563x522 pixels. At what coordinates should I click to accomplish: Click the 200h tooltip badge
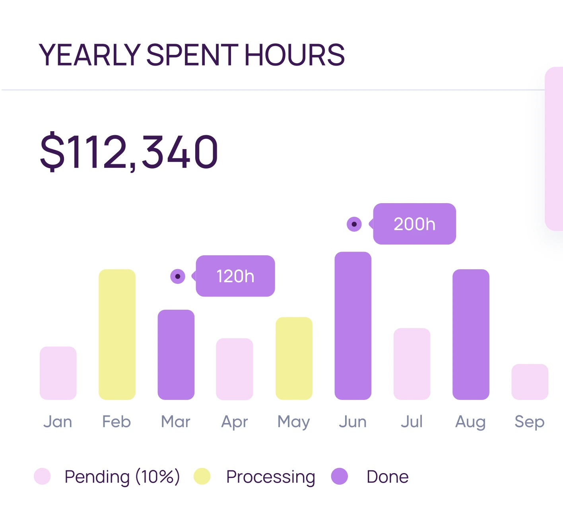(414, 224)
